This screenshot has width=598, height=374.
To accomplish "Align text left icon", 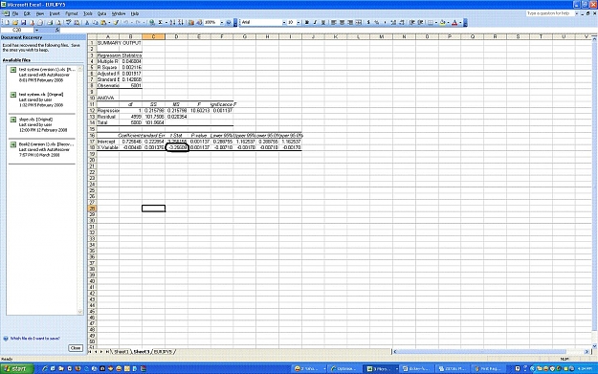I will [334, 23].
